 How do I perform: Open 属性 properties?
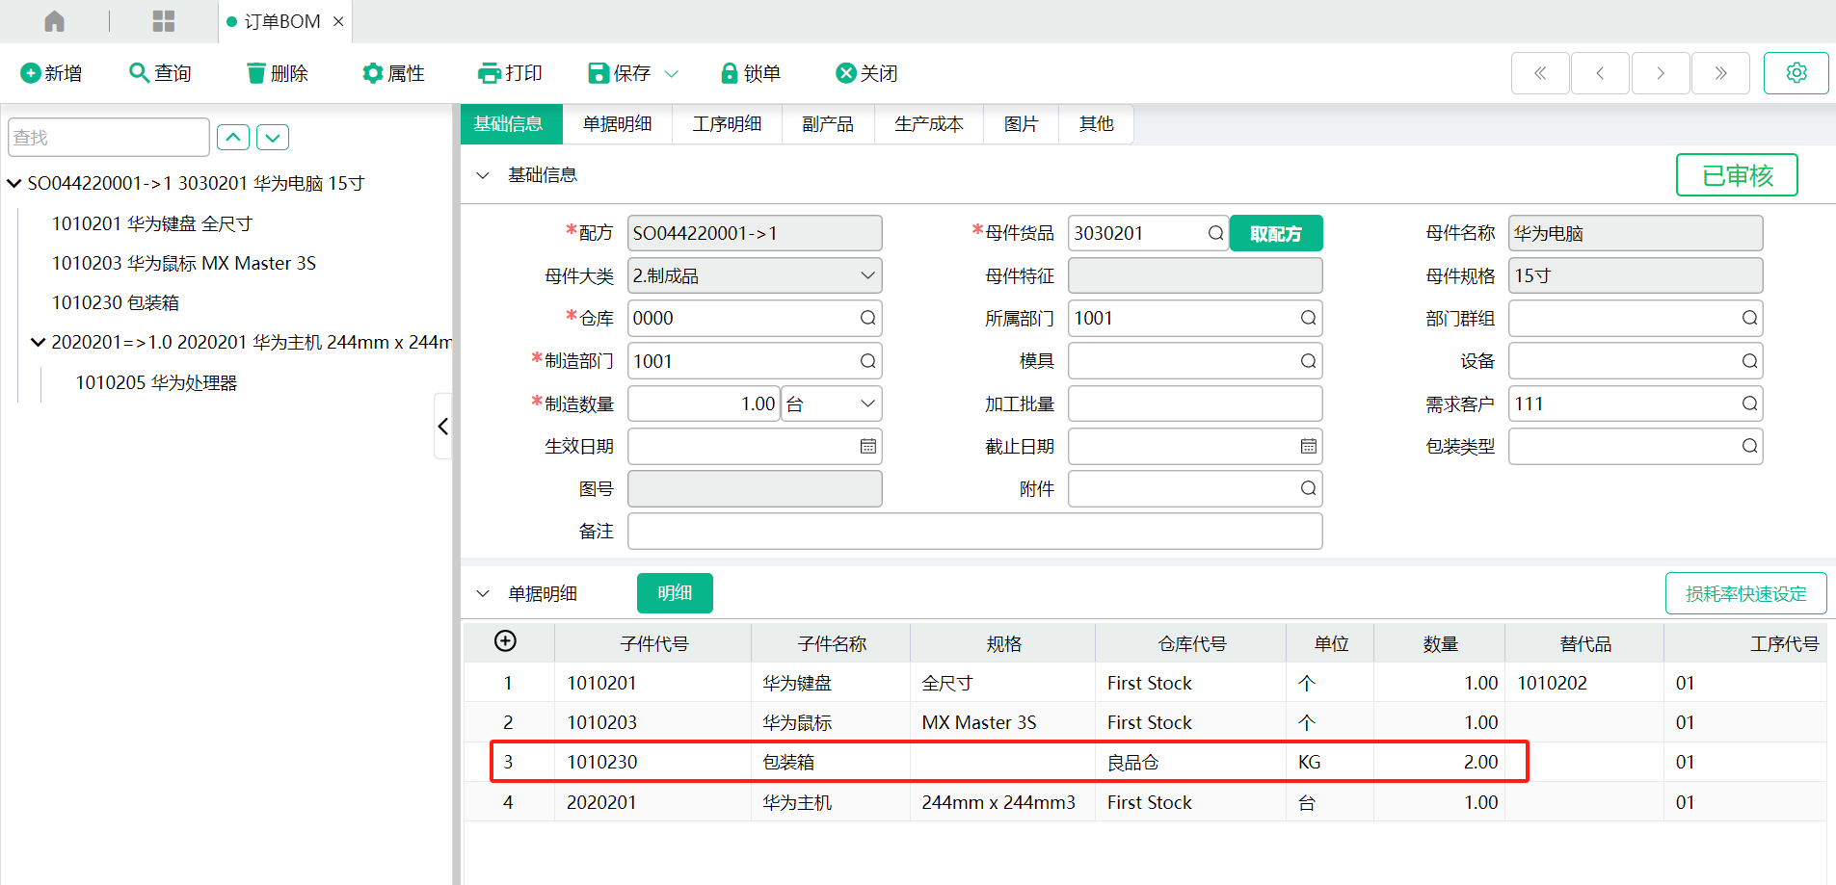pos(393,73)
